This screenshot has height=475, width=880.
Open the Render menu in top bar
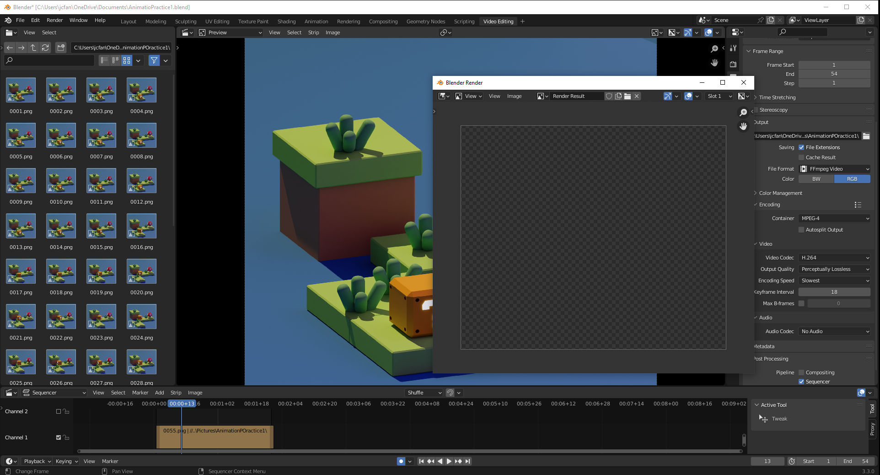click(x=54, y=20)
